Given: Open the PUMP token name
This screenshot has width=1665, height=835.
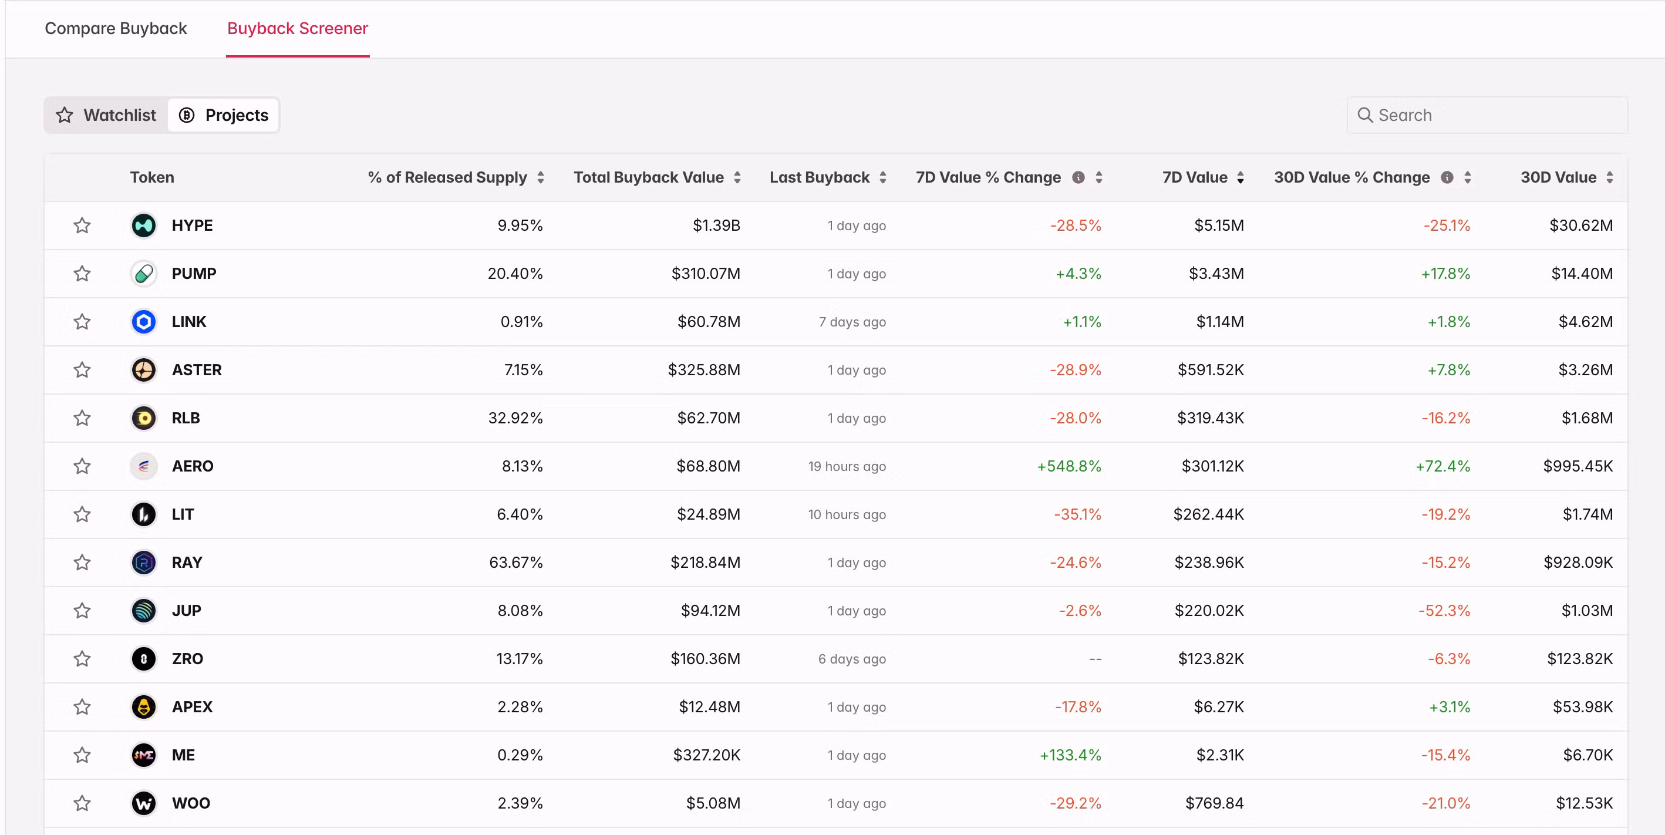Looking at the screenshot, I should (x=194, y=274).
